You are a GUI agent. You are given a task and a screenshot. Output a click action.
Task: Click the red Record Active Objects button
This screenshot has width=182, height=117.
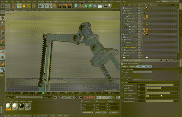click(86, 97)
